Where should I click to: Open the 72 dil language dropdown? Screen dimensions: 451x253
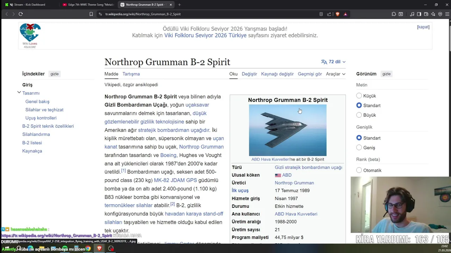click(333, 61)
